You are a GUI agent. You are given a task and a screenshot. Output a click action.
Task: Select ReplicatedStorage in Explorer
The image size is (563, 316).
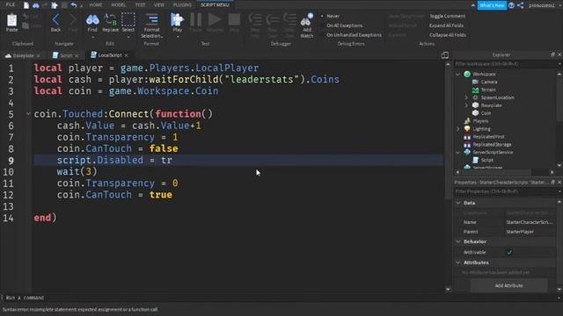tap(492, 144)
